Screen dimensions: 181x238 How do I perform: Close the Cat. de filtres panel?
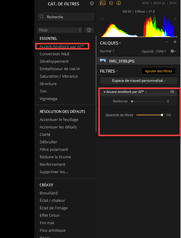point(92,3)
